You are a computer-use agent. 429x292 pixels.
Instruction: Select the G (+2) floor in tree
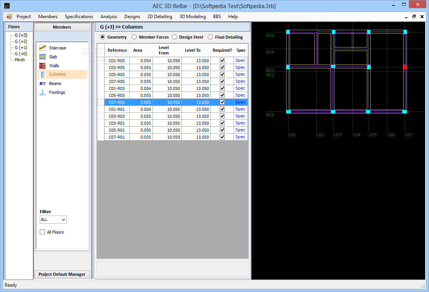pyautogui.click(x=21, y=41)
